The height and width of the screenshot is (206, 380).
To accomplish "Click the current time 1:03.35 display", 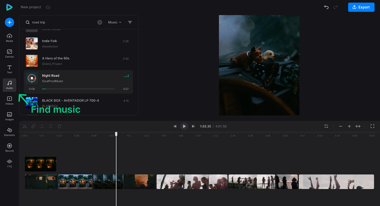I will coord(205,126).
